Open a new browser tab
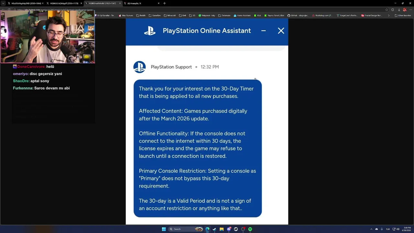414x233 pixels. coord(164,3)
